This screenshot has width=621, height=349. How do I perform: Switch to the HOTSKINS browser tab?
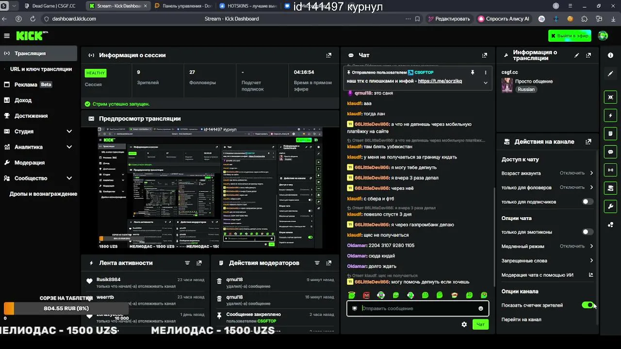(x=247, y=6)
